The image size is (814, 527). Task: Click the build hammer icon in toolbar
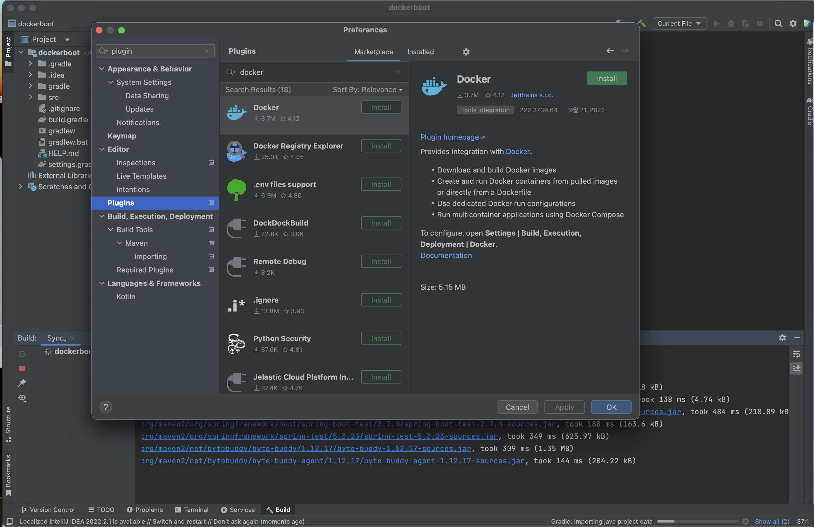[x=642, y=23]
